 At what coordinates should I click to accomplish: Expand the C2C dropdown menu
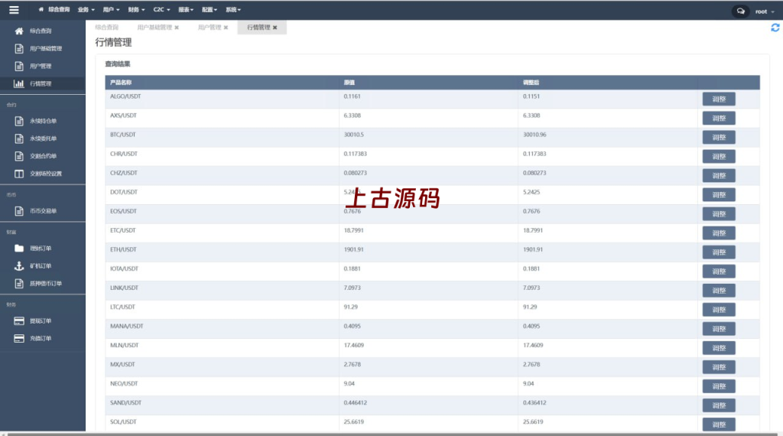coord(161,9)
